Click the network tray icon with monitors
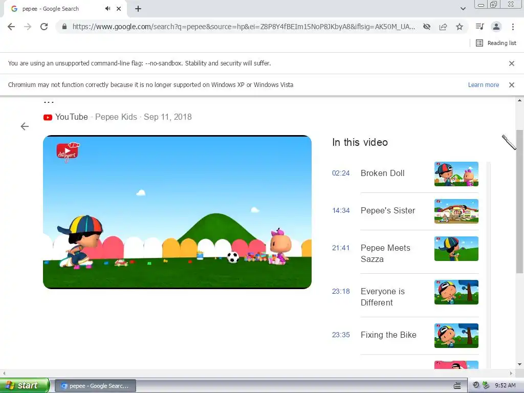The width and height of the screenshot is (524, 393). pos(486,385)
